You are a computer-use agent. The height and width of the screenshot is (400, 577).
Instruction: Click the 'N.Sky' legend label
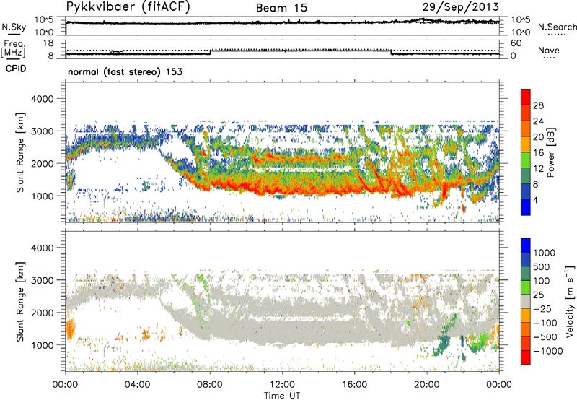14,27
